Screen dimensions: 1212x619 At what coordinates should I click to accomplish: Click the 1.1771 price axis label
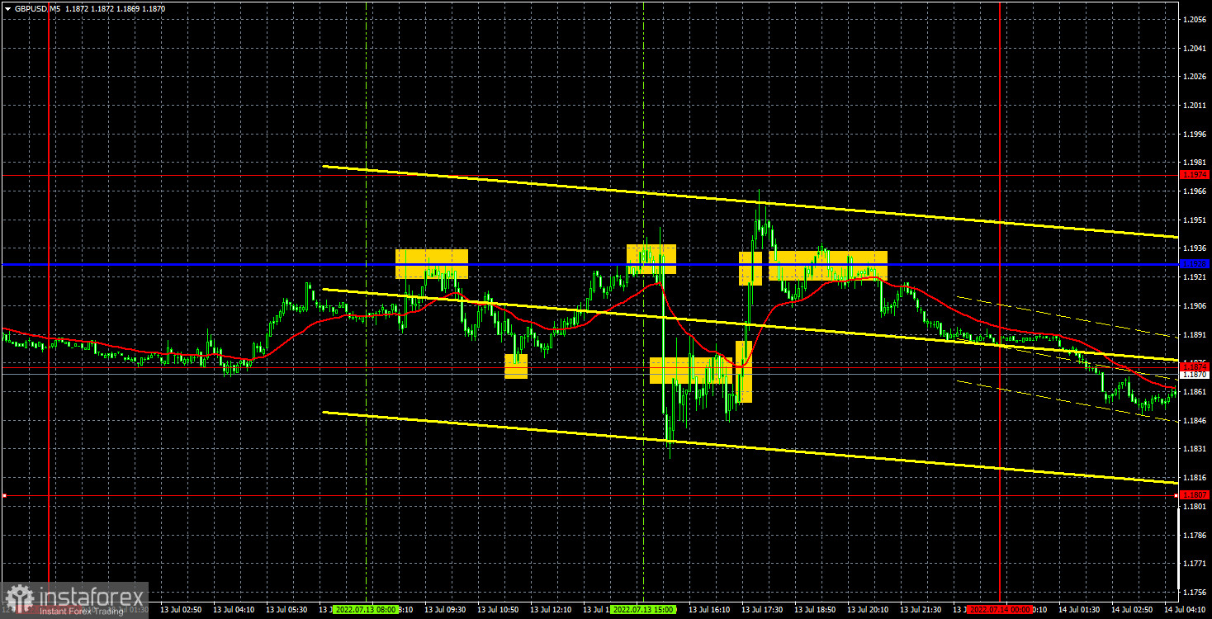point(1195,564)
